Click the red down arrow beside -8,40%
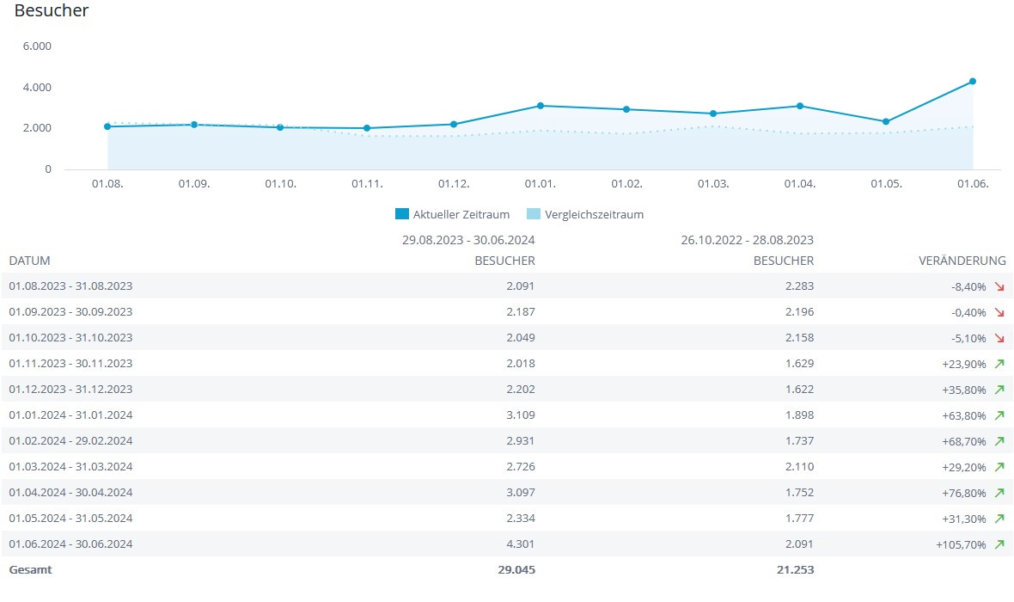The width and height of the screenshot is (1014, 602). 999,286
